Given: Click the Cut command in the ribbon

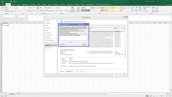Looking at the screenshot, I should coord(6,7).
